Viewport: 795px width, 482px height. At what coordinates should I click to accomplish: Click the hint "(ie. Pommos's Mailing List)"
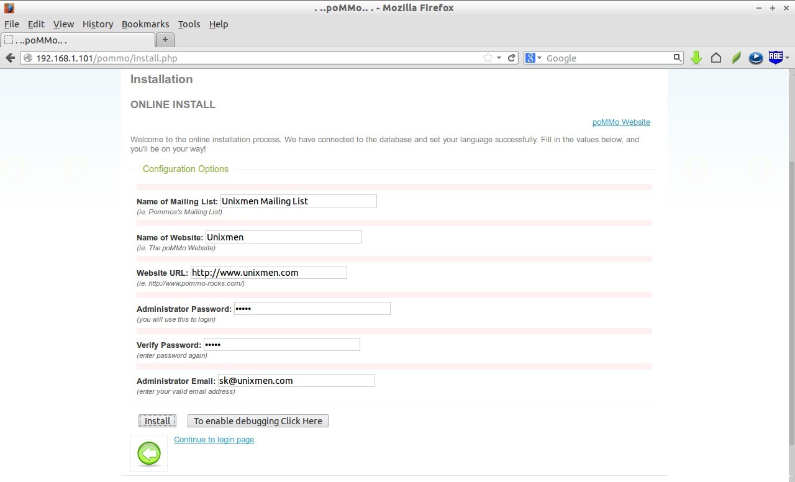pos(179,212)
